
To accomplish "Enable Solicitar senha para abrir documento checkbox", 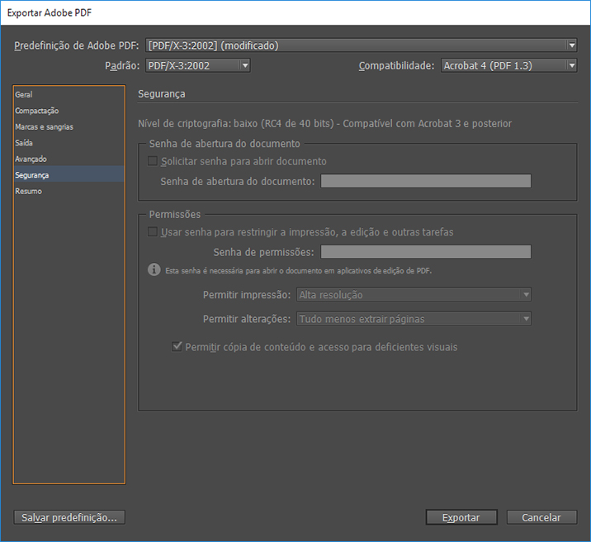I will pos(152,162).
